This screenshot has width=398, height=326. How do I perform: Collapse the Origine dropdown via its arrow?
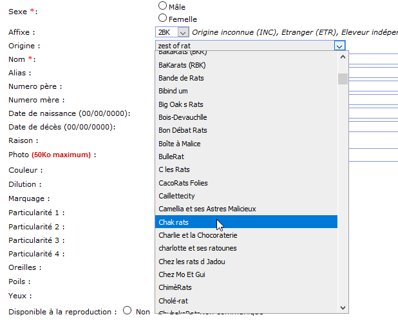[x=339, y=46]
